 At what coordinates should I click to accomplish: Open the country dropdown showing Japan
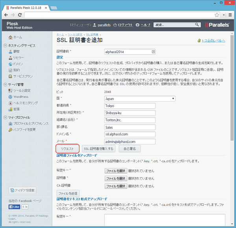(x=140, y=99)
